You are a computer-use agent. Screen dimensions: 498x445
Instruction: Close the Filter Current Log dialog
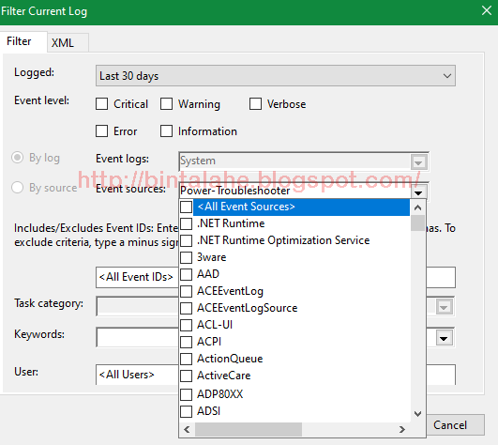pos(487,10)
